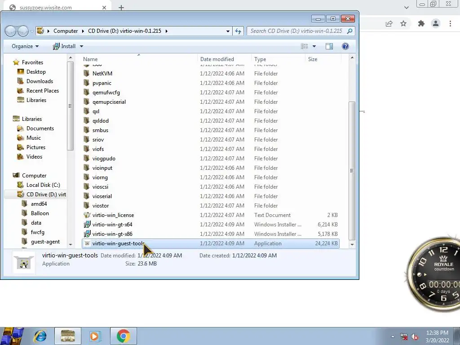Screen dimensions: 460x345
Task: Open the virtio-win-guest-tools application
Action: (x=211, y=243)
